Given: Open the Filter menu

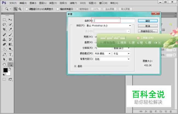Looking at the screenshot, I should [x=73, y=3].
